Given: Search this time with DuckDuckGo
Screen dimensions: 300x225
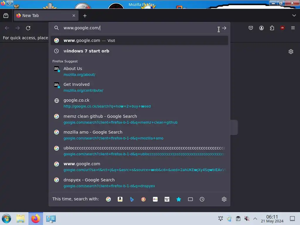Looking at the screenshot, I should pos(143,199).
